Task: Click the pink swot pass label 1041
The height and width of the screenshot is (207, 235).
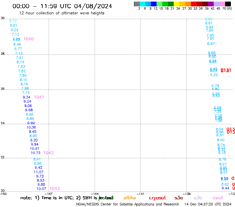Action: 39,97
